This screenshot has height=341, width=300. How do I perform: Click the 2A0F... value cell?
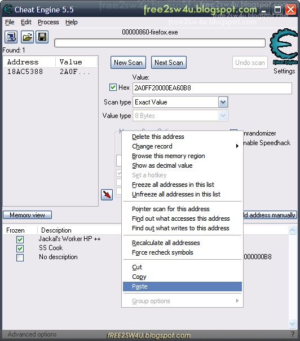coord(75,72)
